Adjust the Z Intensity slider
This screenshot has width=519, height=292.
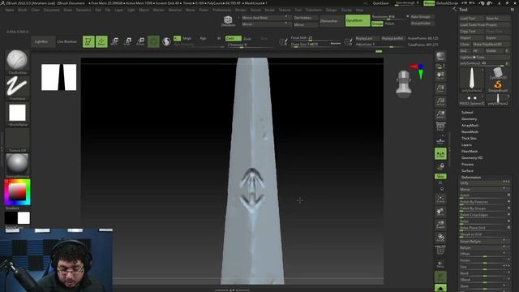[x=249, y=45]
